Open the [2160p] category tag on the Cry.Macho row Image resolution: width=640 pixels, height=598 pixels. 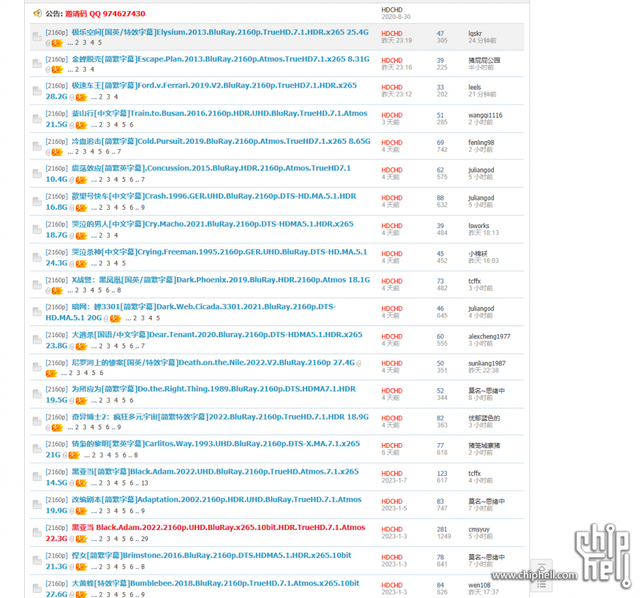[56, 224]
